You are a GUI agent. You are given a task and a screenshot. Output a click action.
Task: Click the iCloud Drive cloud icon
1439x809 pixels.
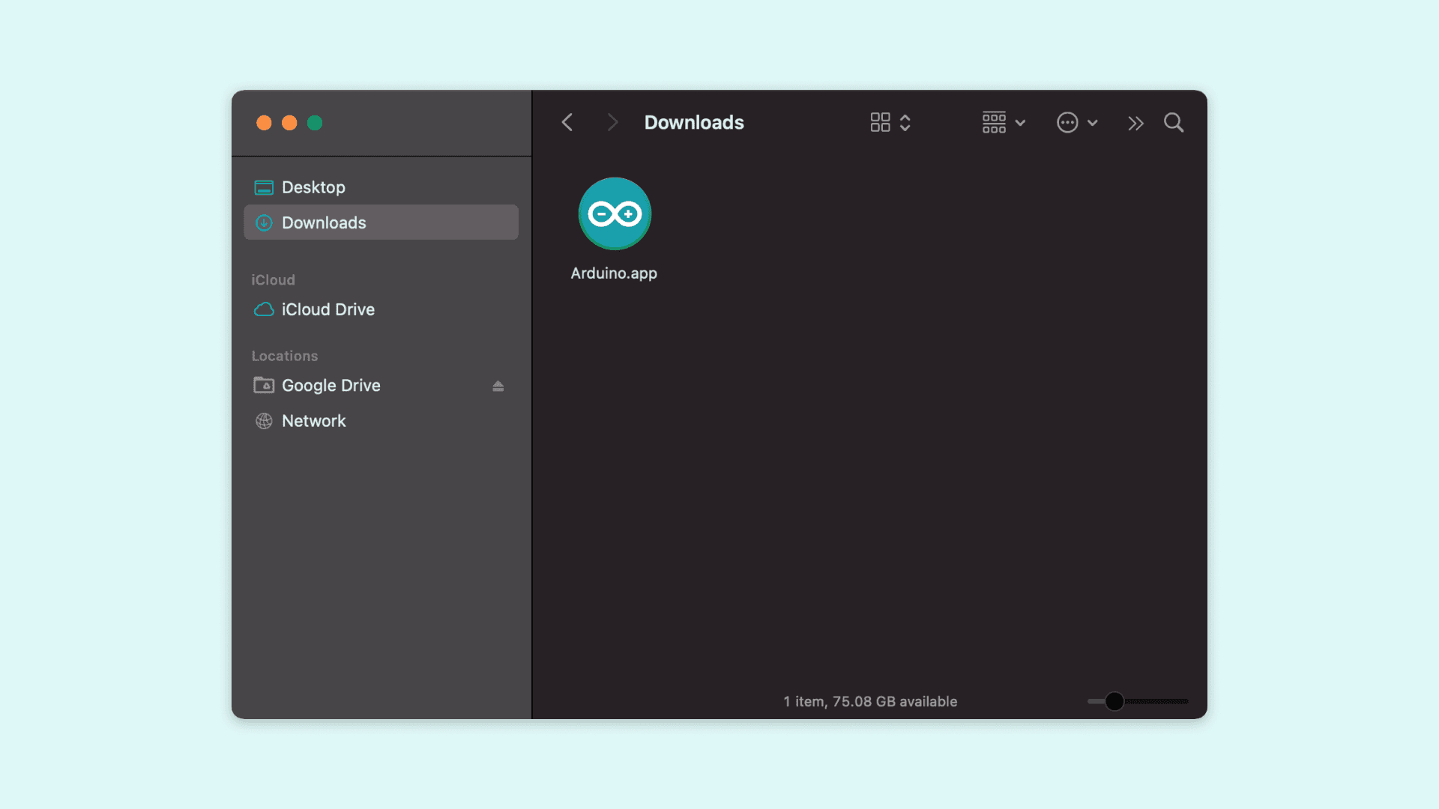pyautogui.click(x=264, y=309)
